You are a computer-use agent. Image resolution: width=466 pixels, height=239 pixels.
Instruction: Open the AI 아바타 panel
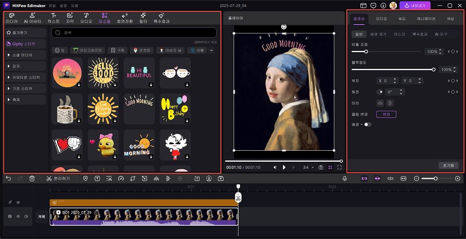[x=32, y=18]
